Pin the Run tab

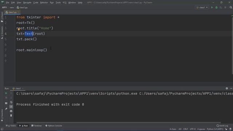pos(6,109)
